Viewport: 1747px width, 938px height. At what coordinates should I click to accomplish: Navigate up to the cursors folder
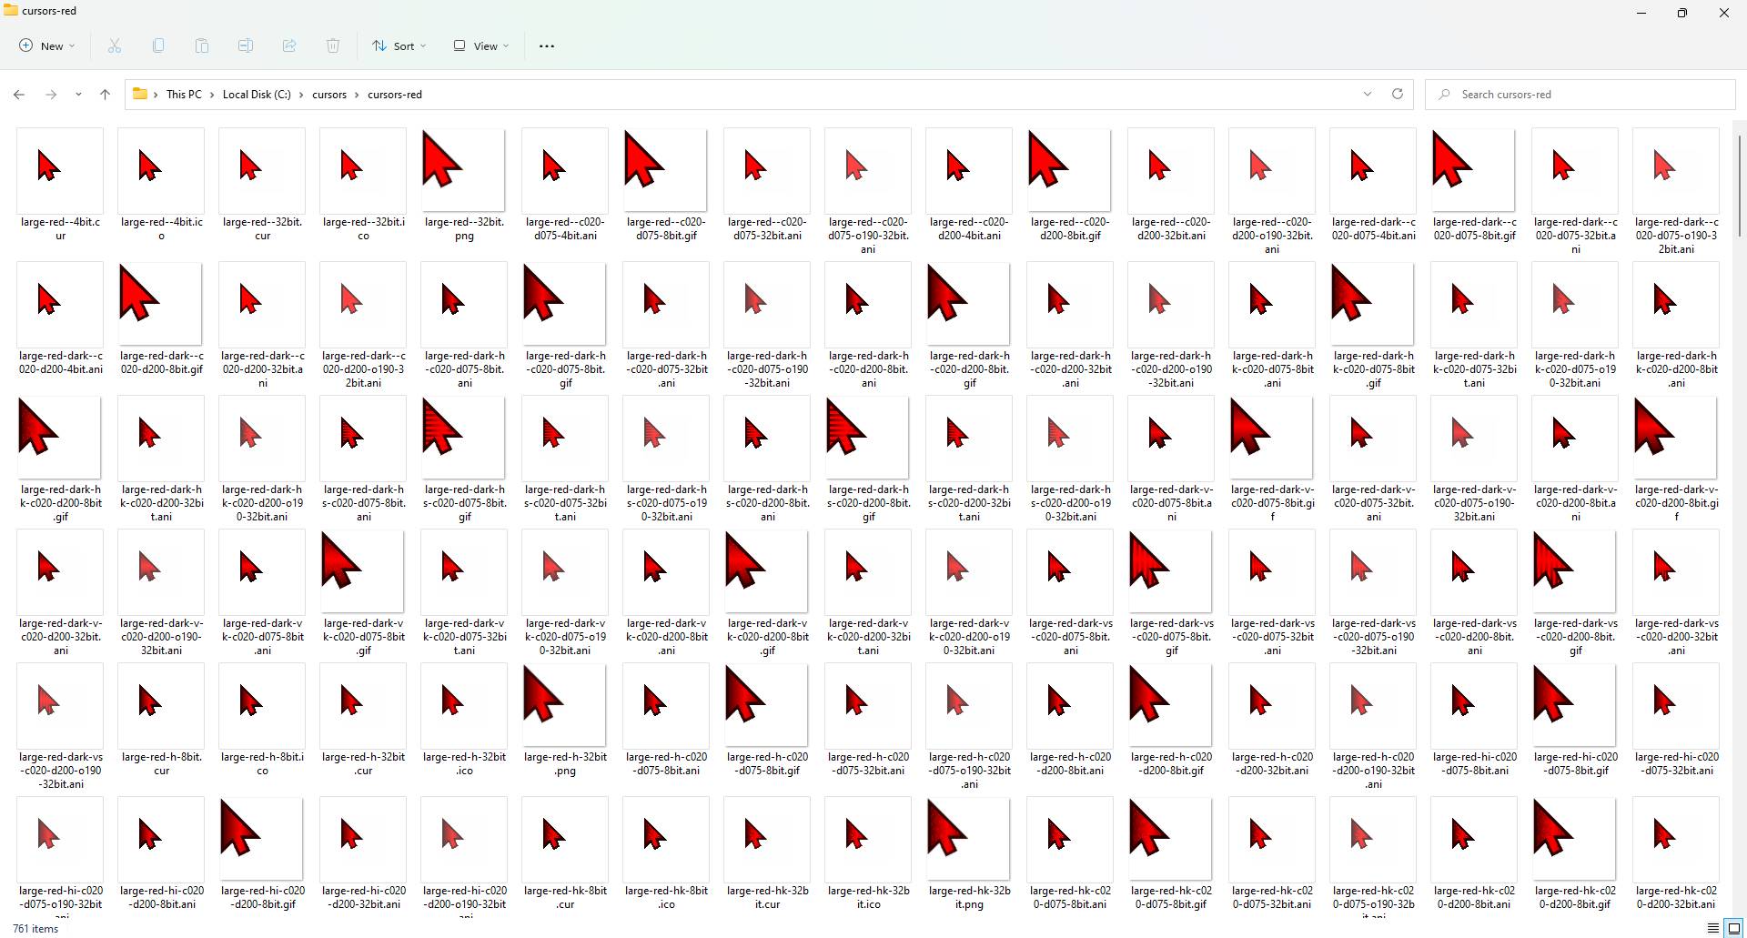pos(105,94)
